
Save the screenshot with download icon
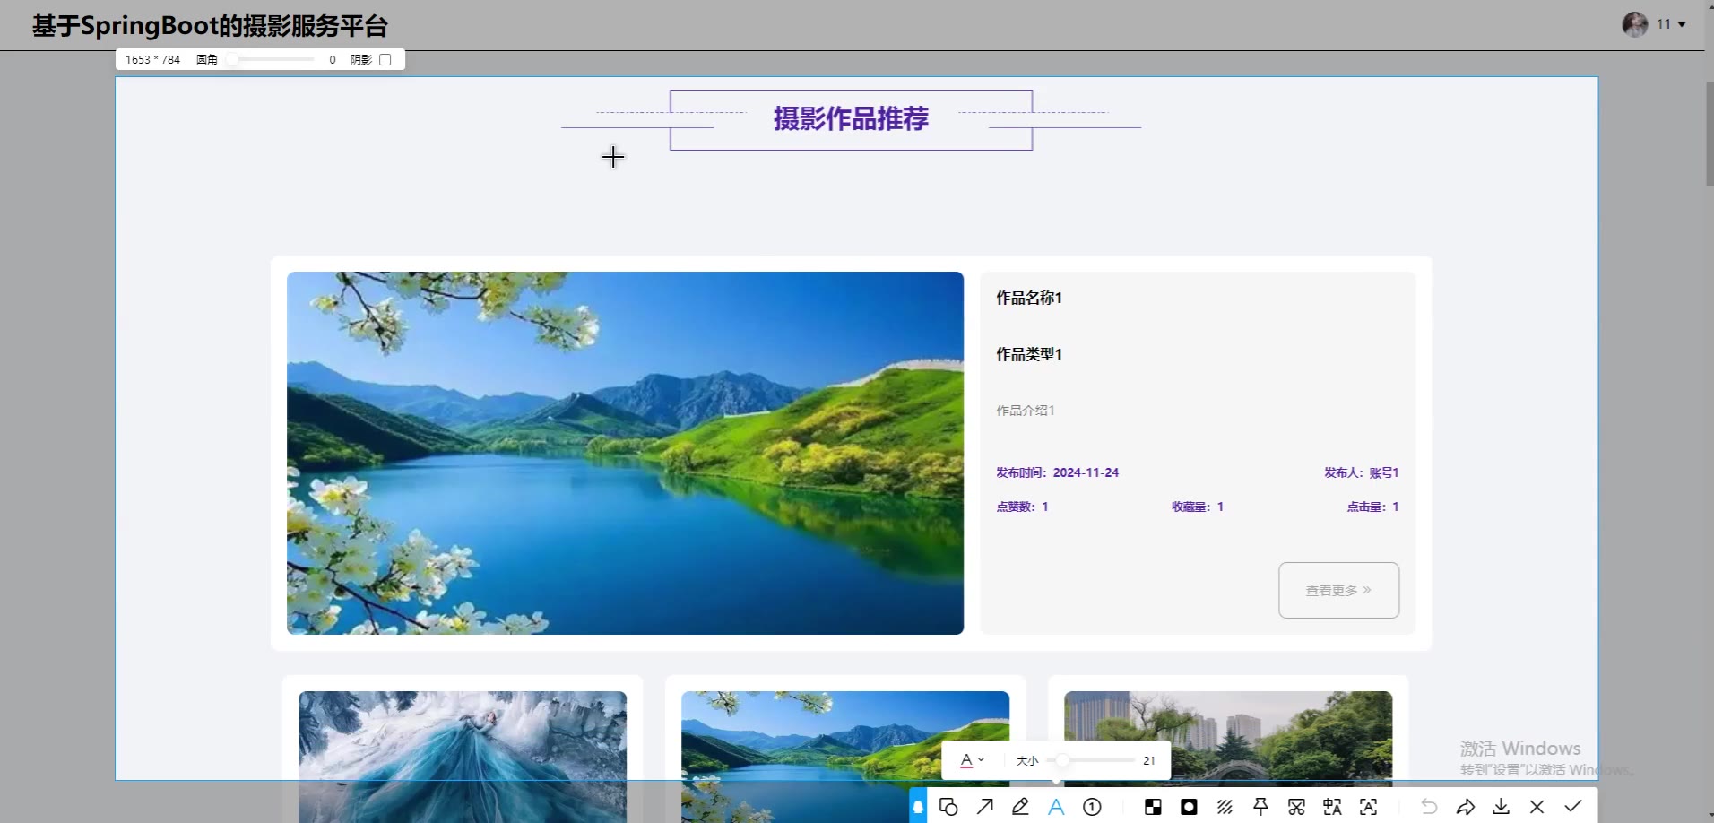click(x=1501, y=807)
